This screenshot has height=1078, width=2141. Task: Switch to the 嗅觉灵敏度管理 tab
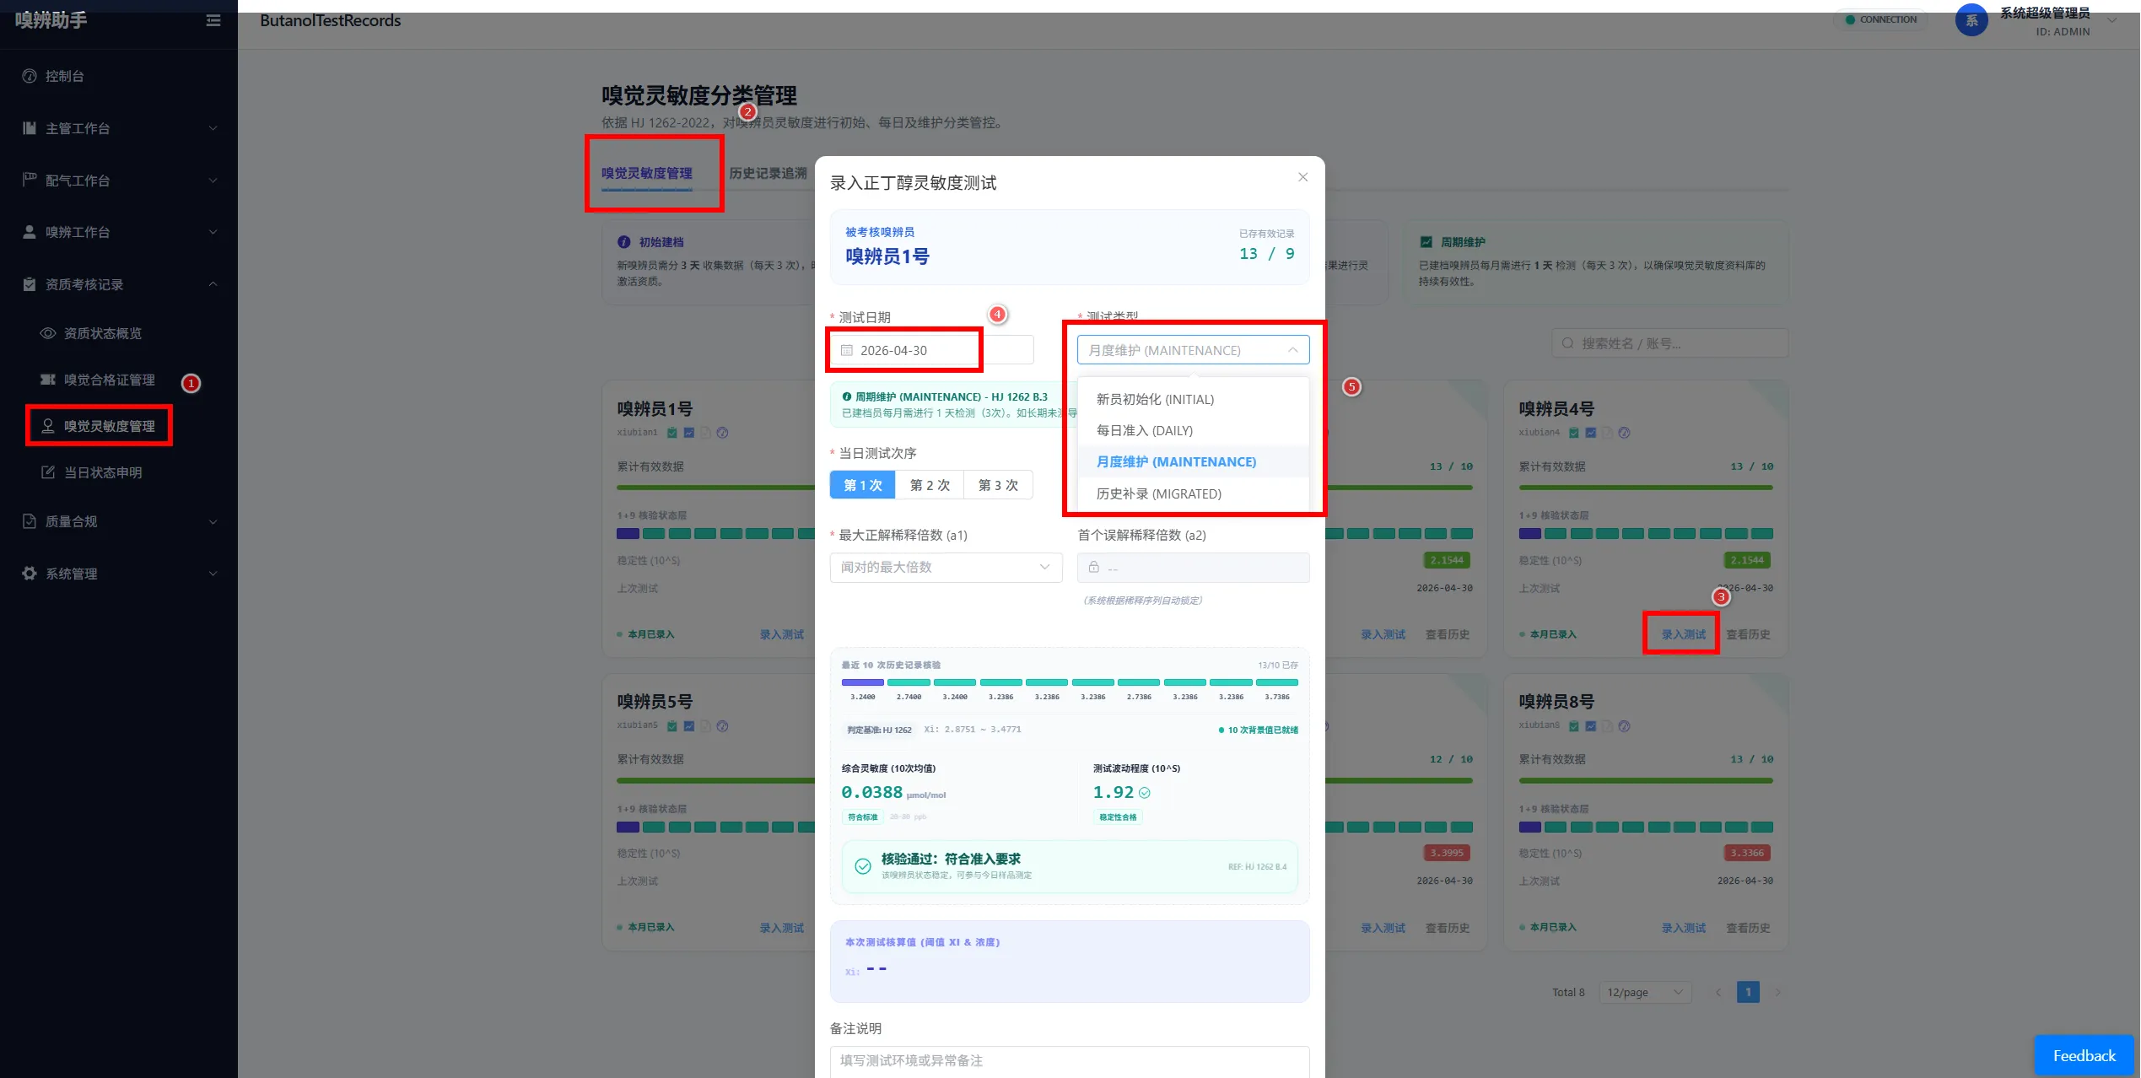647,173
